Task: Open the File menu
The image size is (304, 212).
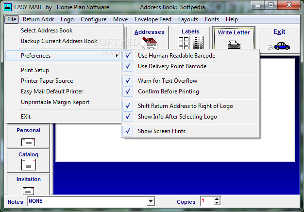Action: click(x=12, y=19)
